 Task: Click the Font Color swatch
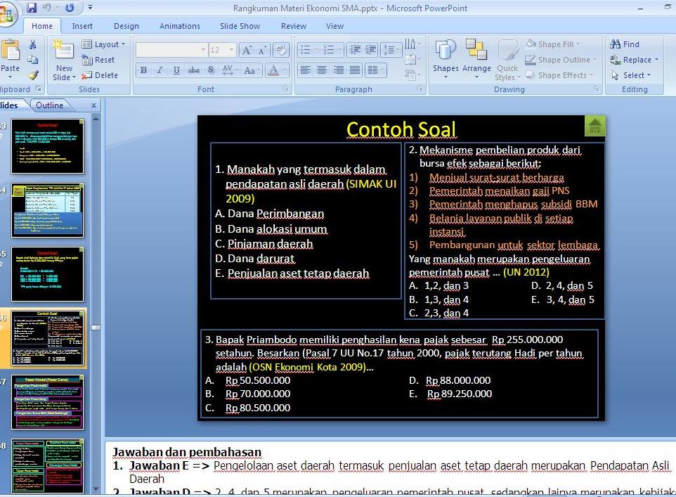point(275,70)
